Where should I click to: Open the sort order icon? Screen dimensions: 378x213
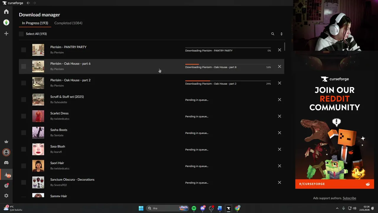coord(281,34)
